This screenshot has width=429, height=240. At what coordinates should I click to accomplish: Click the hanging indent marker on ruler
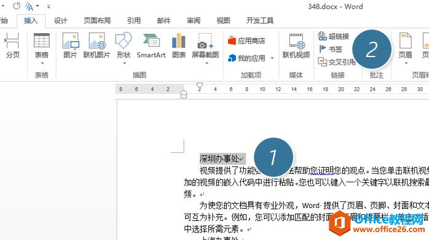tap(184, 93)
